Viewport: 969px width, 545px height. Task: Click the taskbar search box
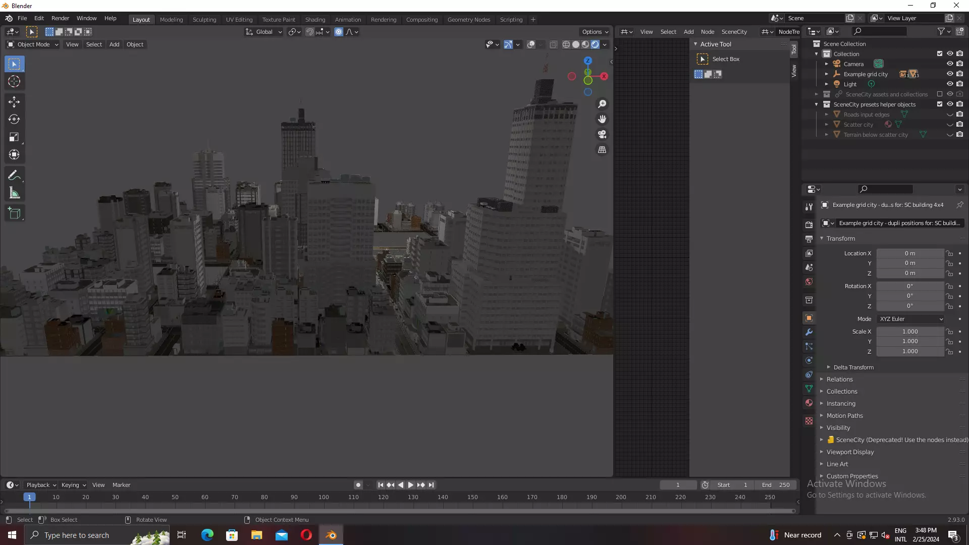click(97, 535)
